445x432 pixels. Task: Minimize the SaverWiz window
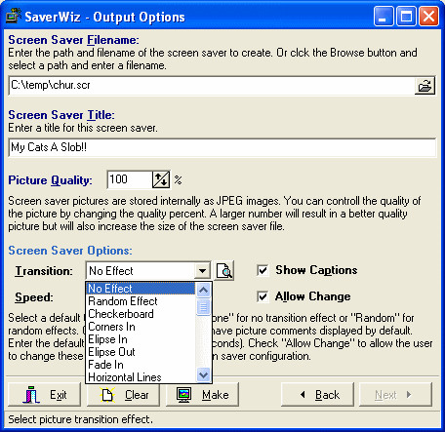pos(384,17)
